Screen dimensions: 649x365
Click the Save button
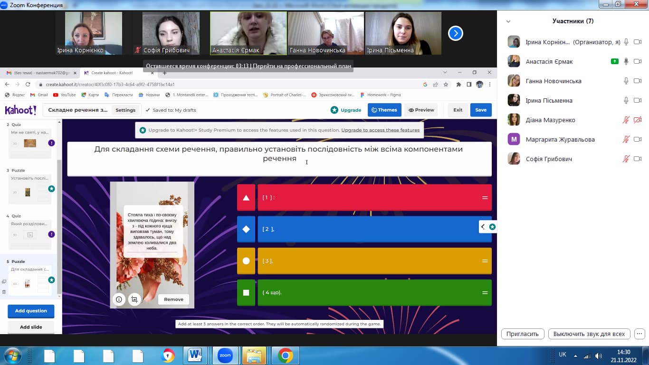pyautogui.click(x=481, y=110)
